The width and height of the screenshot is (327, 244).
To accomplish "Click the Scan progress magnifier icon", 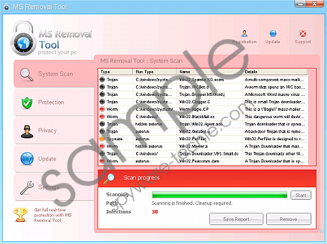I will [109, 179].
